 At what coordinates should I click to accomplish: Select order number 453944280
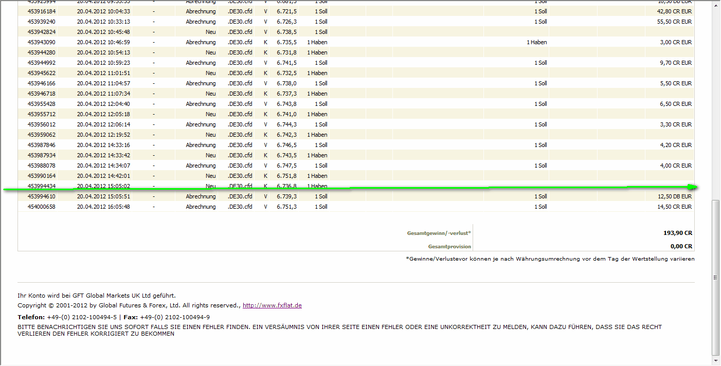click(42, 52)
